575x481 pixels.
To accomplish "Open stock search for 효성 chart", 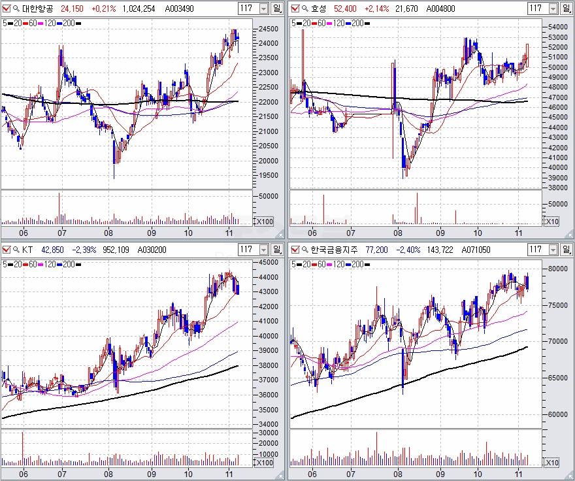I will (x=304, y=8).
